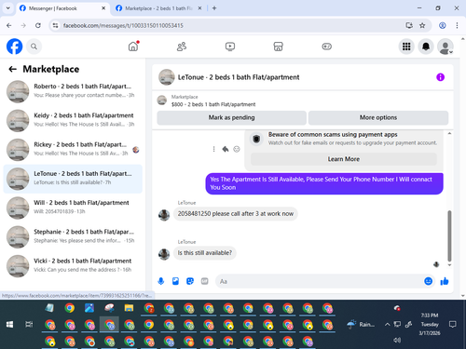The width and height of the screenshot is (466, 349).
Task: Open a new browser tab
Action: pyautogui.click(x=214, y=8)
